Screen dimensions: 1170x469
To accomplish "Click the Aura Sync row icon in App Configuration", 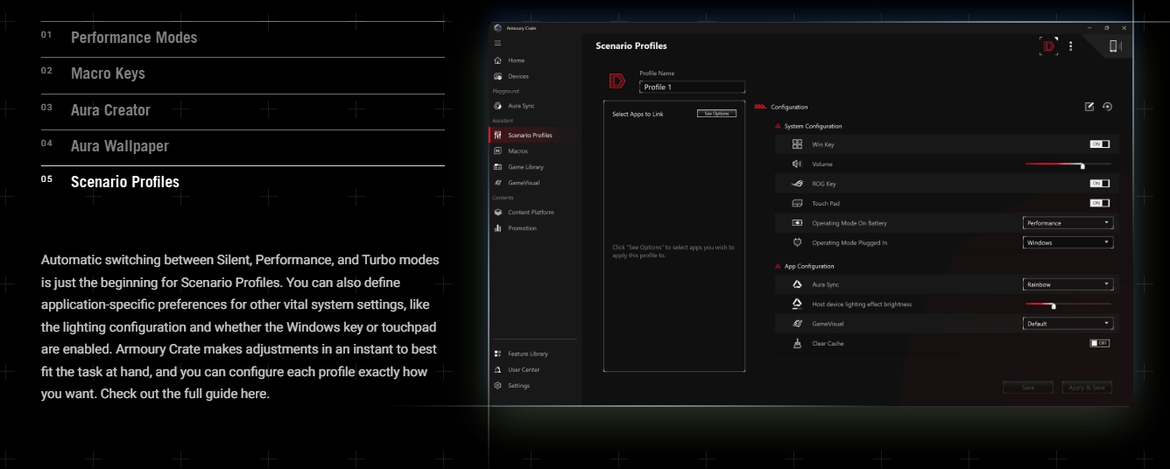I will point(797,284).
